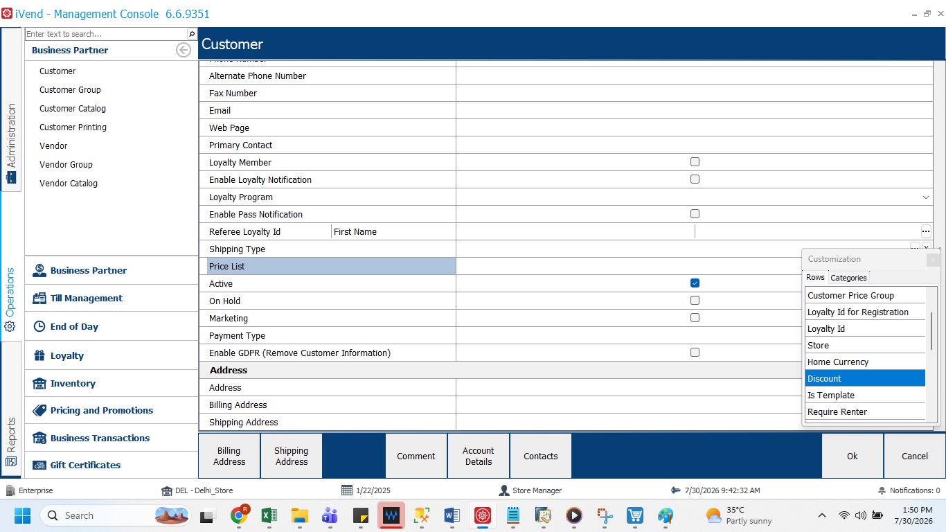Tick Enable Loyalty Notification checkbox
946x532 pixels.
pyautogui.click(x=695, y=179)
